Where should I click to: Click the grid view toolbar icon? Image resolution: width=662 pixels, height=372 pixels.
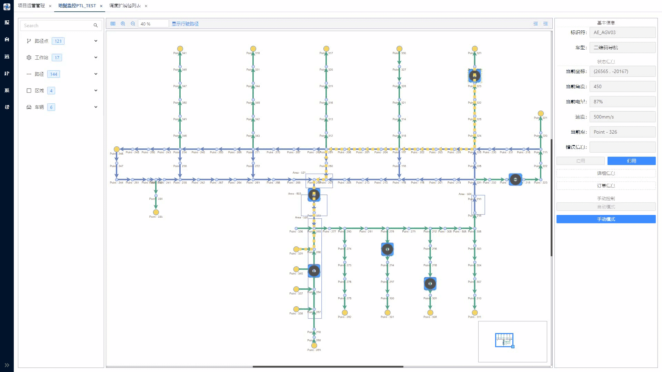coord(113,24)
